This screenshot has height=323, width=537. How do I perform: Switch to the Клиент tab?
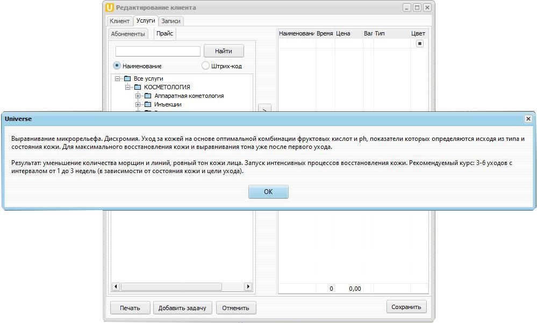point(119,21)
